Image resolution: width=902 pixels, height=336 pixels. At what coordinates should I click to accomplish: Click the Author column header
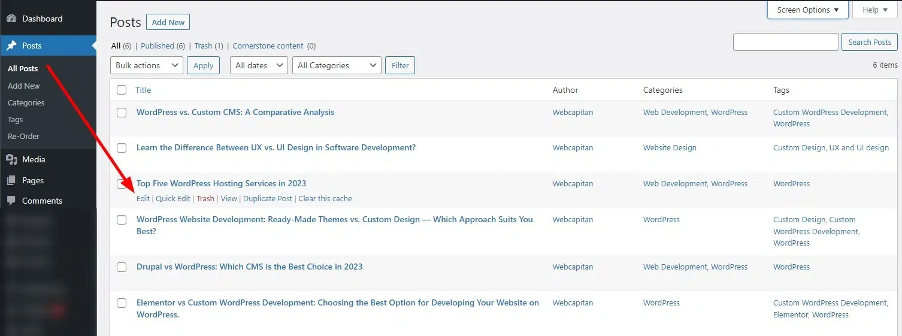coord(565,90)
